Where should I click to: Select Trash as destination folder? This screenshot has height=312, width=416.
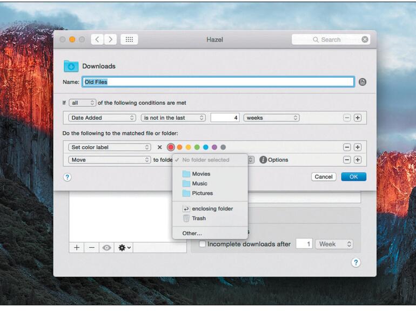(210, 218)
